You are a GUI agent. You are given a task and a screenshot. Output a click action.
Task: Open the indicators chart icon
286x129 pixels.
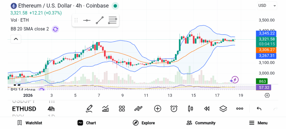[x=106, y=109]
